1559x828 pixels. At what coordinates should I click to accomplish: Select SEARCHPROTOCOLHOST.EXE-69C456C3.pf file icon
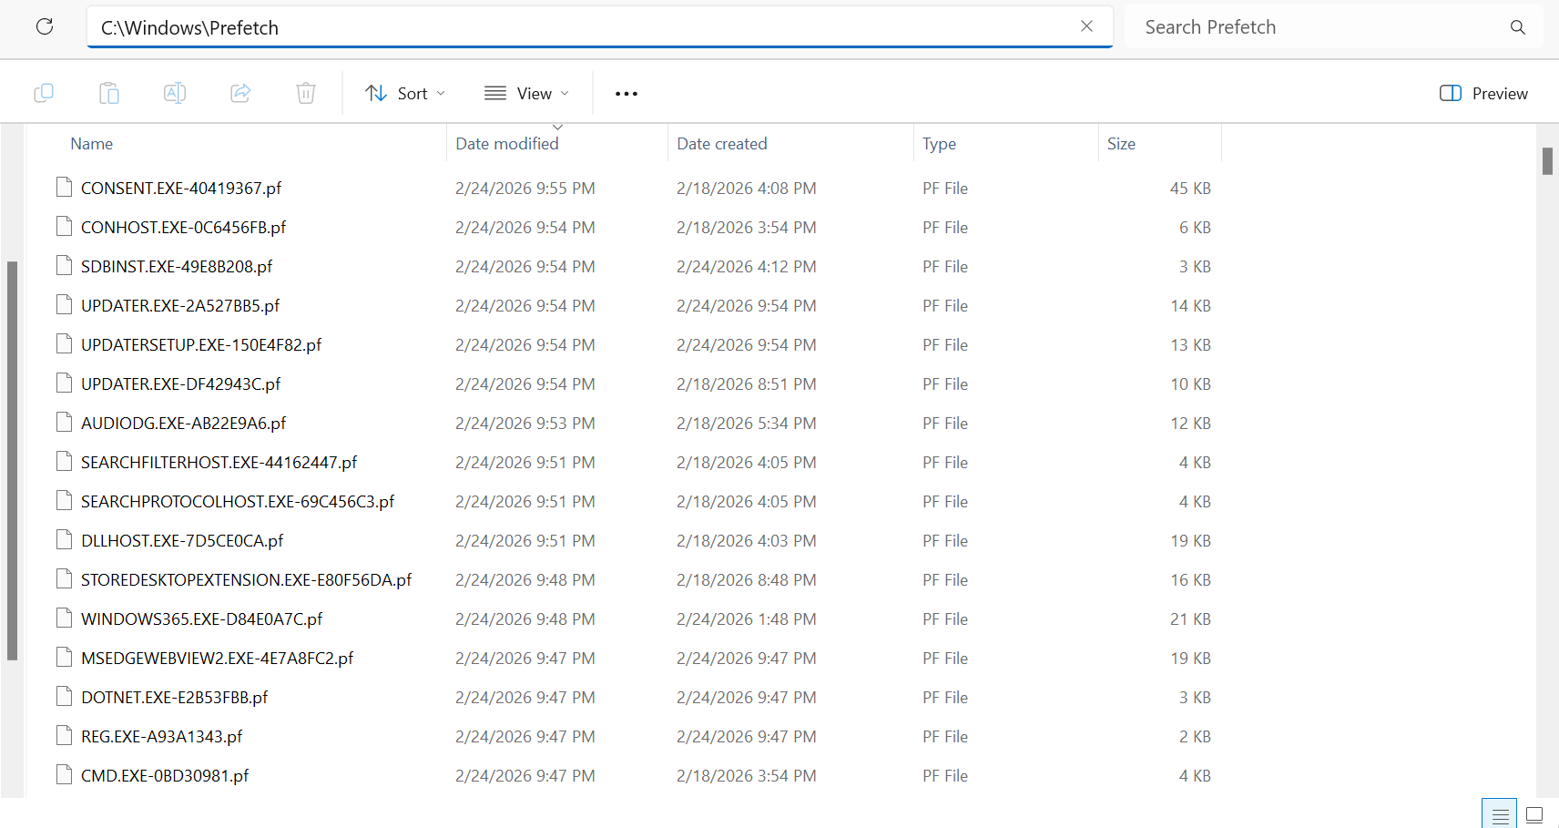click(64, 501)
